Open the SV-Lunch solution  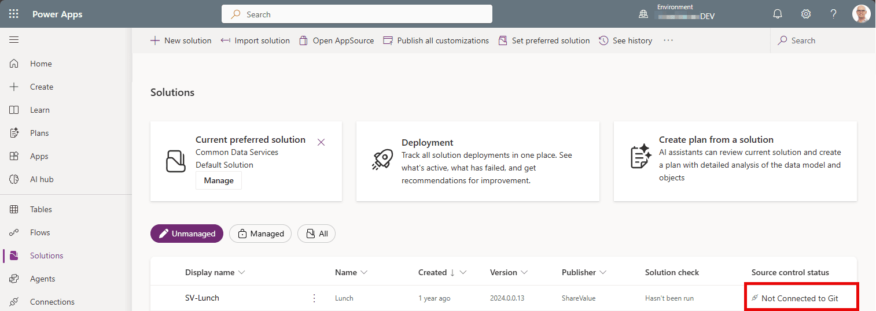click(x=202, y=298)
